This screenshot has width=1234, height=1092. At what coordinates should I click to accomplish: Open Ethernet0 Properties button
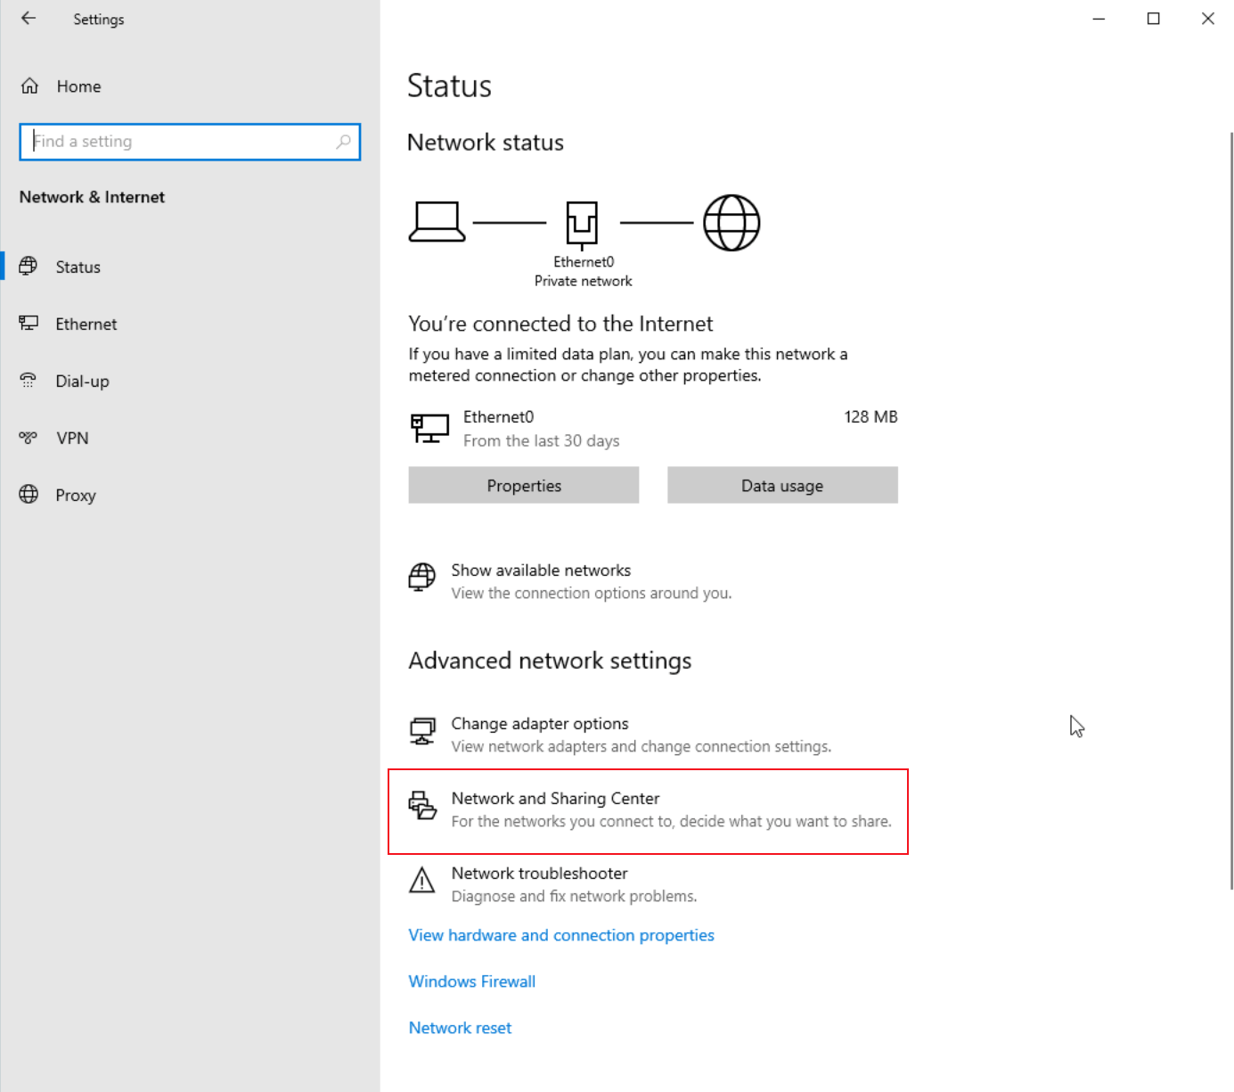coord(524,486)
